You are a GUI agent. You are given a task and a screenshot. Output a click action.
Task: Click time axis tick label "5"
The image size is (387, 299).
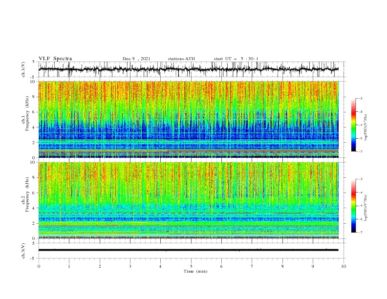[x=191, y=266]
